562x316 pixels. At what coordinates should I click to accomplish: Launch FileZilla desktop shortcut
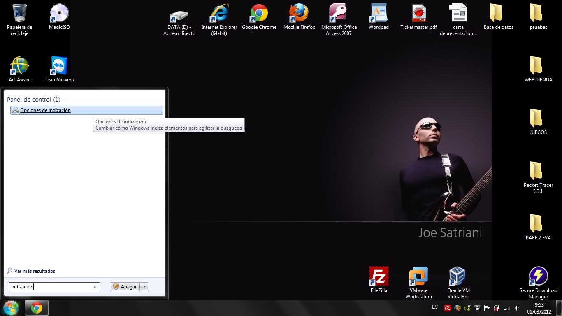point(379,276)
